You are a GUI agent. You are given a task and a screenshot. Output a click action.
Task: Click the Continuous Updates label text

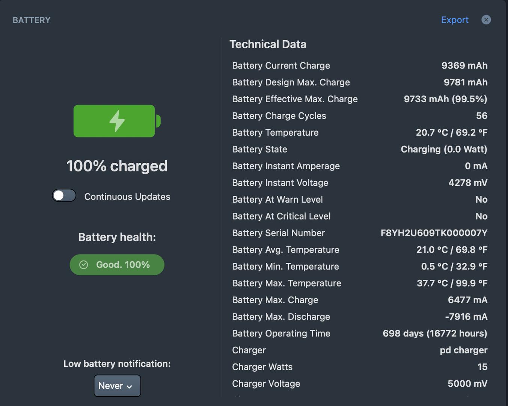pos(127,197)
